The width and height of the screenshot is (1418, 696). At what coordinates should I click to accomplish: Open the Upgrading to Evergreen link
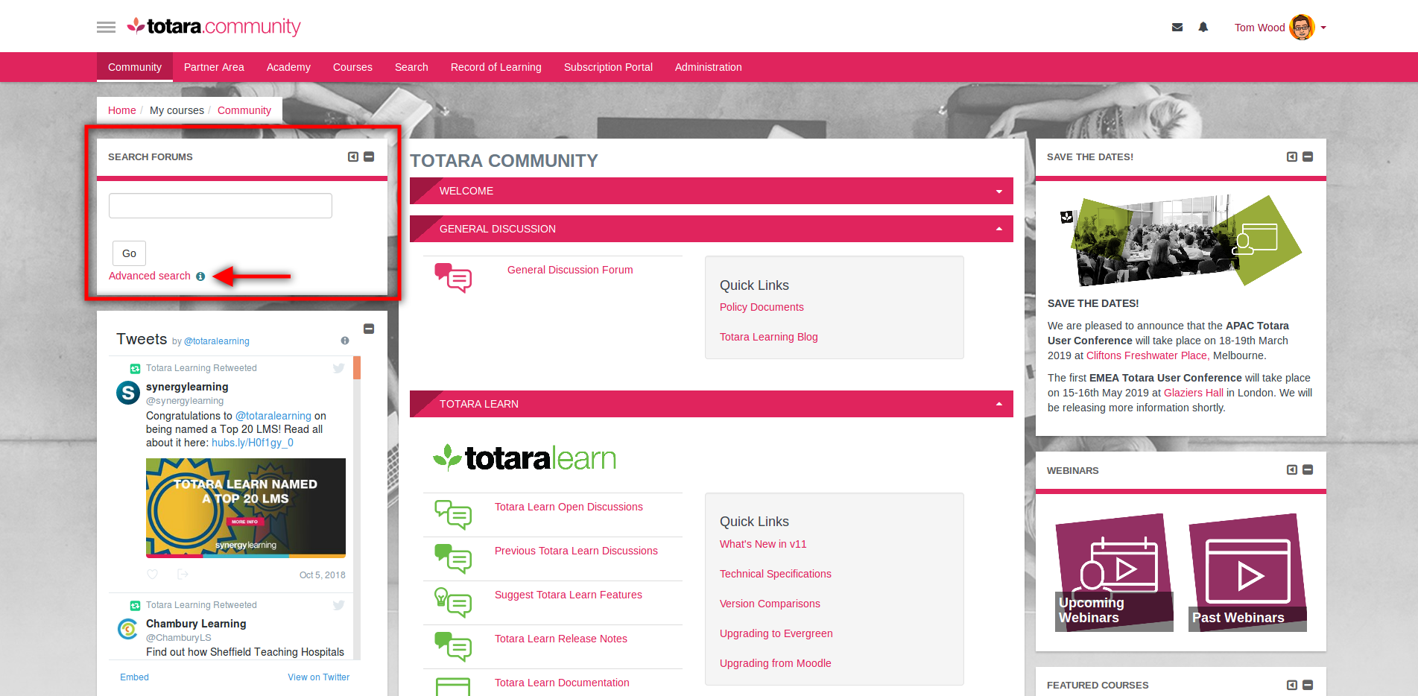pos(776,633)
